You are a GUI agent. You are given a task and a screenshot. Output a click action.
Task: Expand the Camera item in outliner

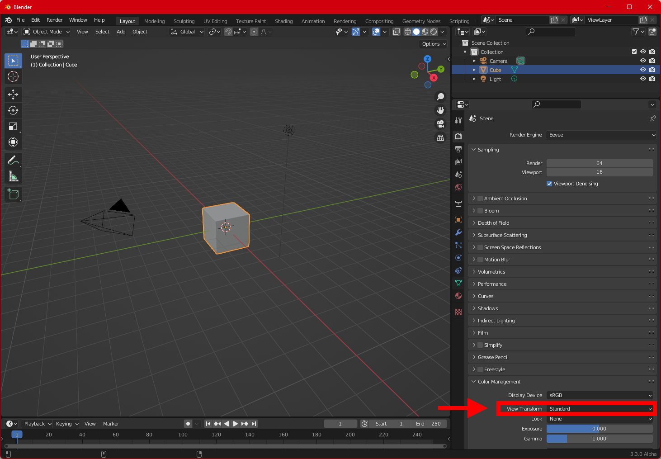(x=474, y=61)
